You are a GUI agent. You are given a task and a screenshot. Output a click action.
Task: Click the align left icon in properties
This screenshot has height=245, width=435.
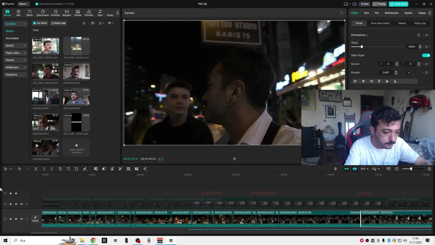click(355, 81)
